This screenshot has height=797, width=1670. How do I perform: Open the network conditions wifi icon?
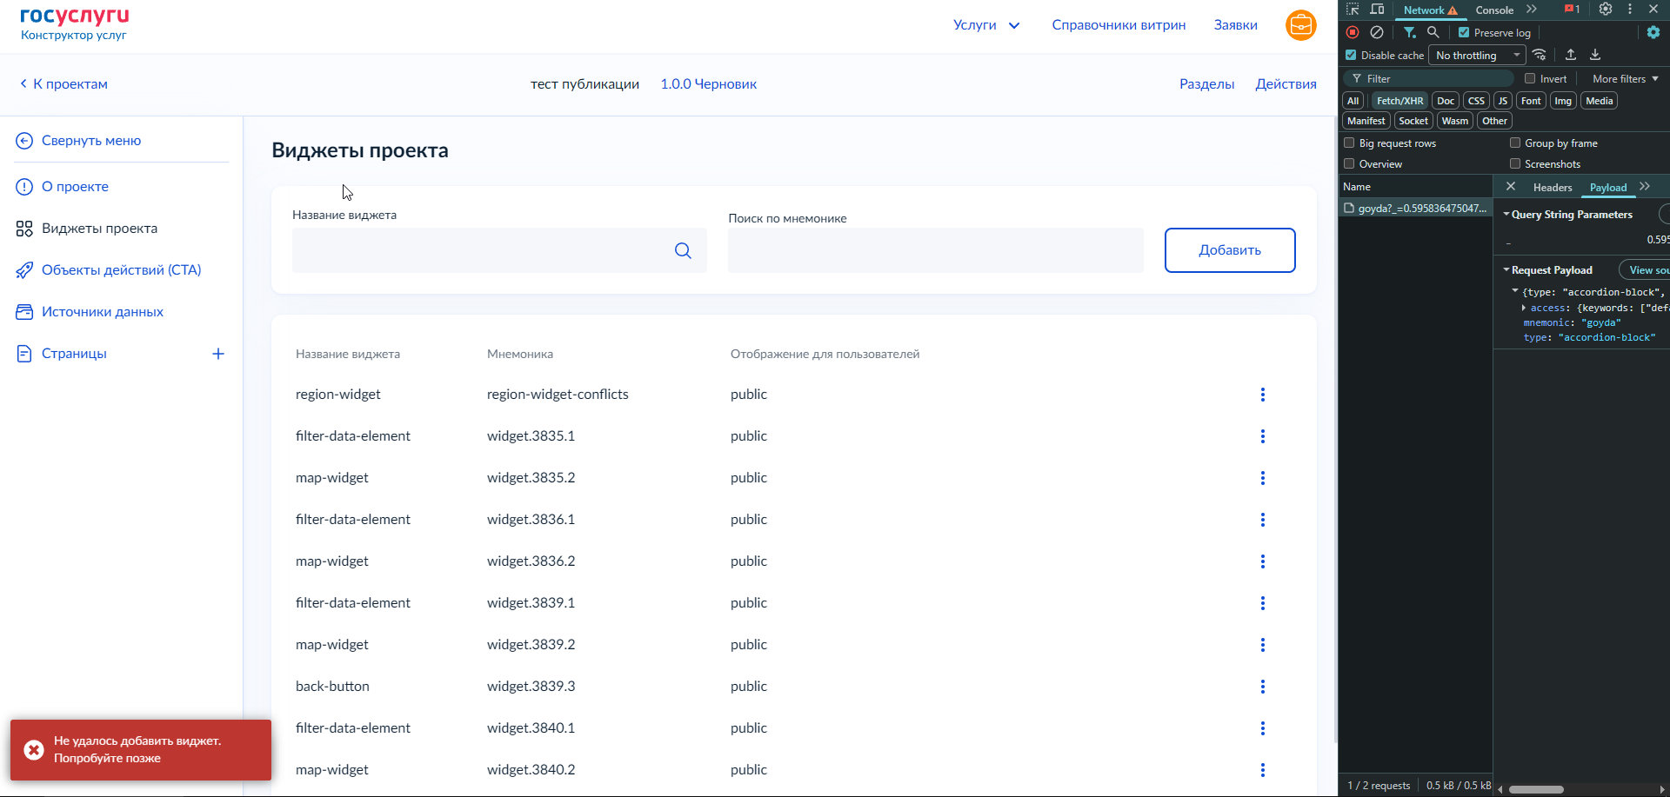point(1540,55)
